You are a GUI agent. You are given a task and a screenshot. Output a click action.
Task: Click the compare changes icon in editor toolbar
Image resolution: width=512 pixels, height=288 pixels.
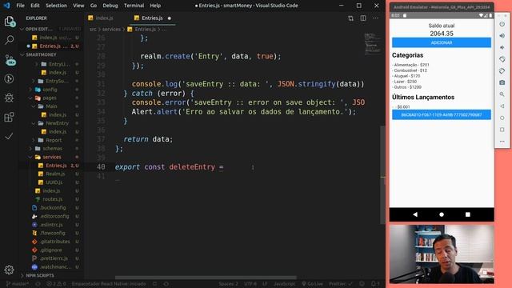pos(350,18)
